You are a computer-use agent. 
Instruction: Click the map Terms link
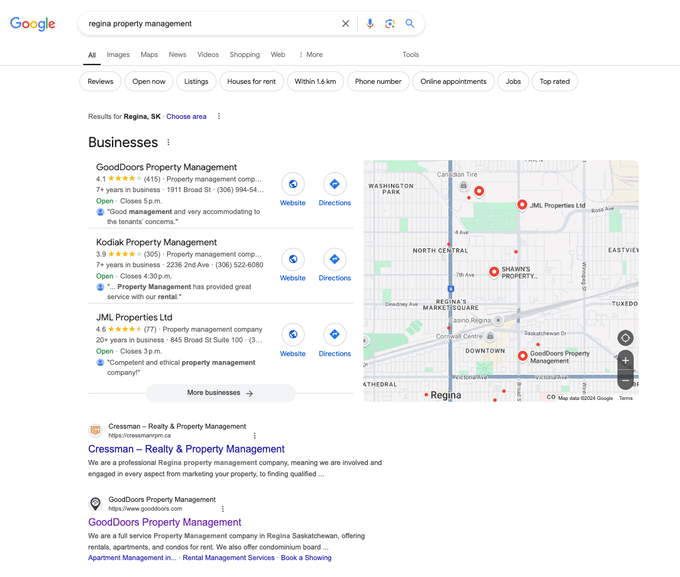626,398
